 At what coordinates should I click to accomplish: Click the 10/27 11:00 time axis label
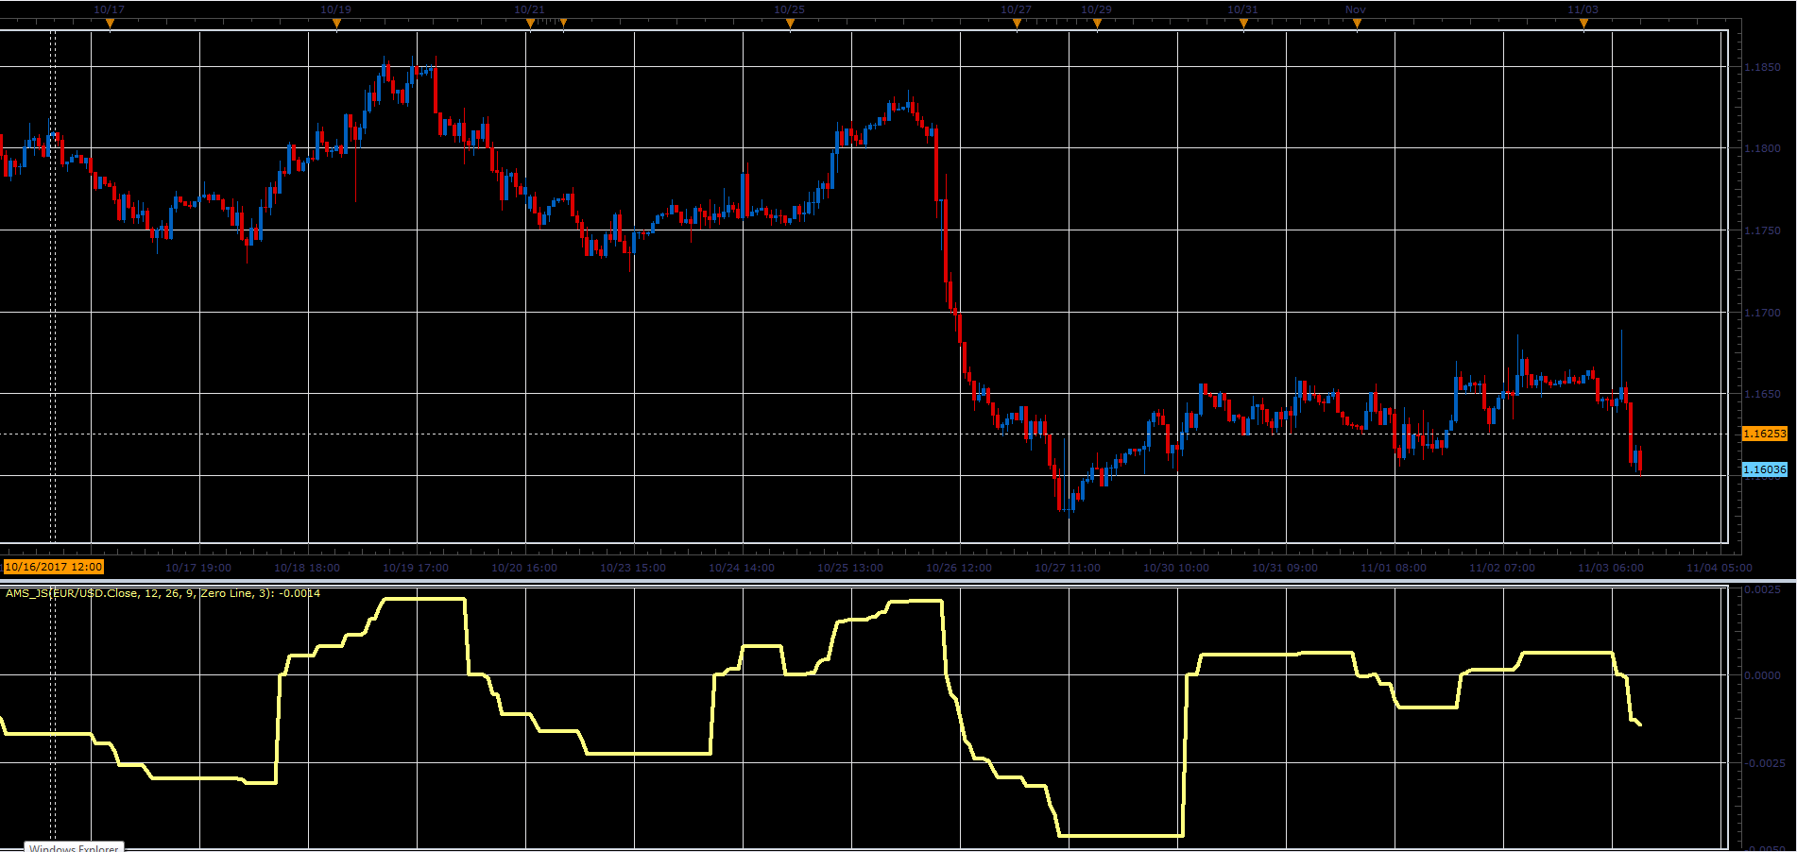(1068, 568)
